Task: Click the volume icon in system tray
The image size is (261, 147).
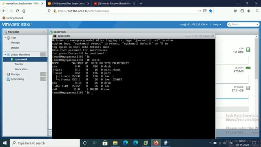Action: [x=225, y=143]
